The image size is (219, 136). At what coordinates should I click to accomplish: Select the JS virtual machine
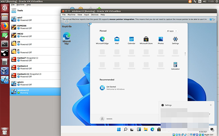click(x=35, y=51)
